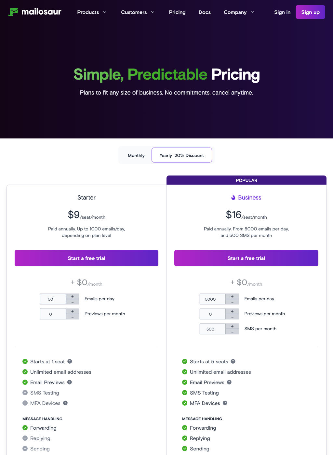Click the Mailosaur dinosaur logo
The image size is (333, 455).
[x=13, y=12]
